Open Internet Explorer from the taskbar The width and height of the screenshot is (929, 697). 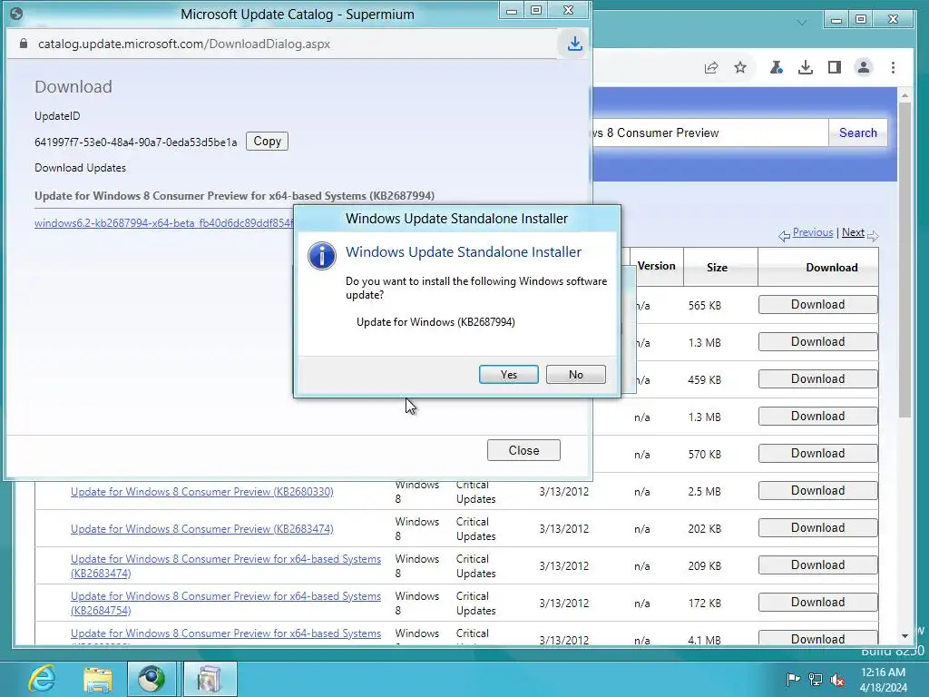(x=42, y=679)
